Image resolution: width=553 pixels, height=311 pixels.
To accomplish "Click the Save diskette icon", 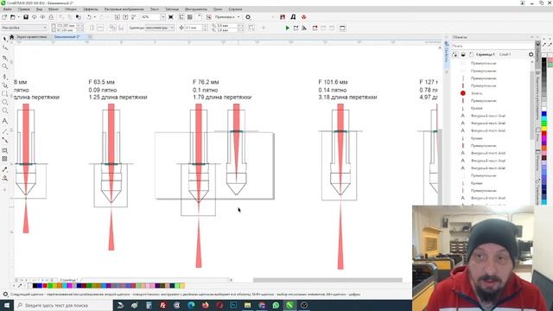I will tap(26, 17).
